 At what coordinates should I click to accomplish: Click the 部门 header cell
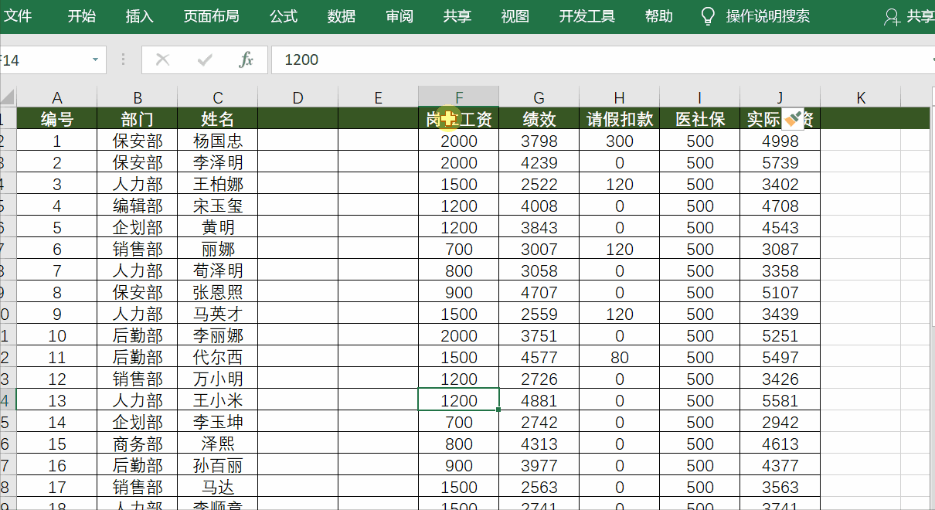(138, 119)
